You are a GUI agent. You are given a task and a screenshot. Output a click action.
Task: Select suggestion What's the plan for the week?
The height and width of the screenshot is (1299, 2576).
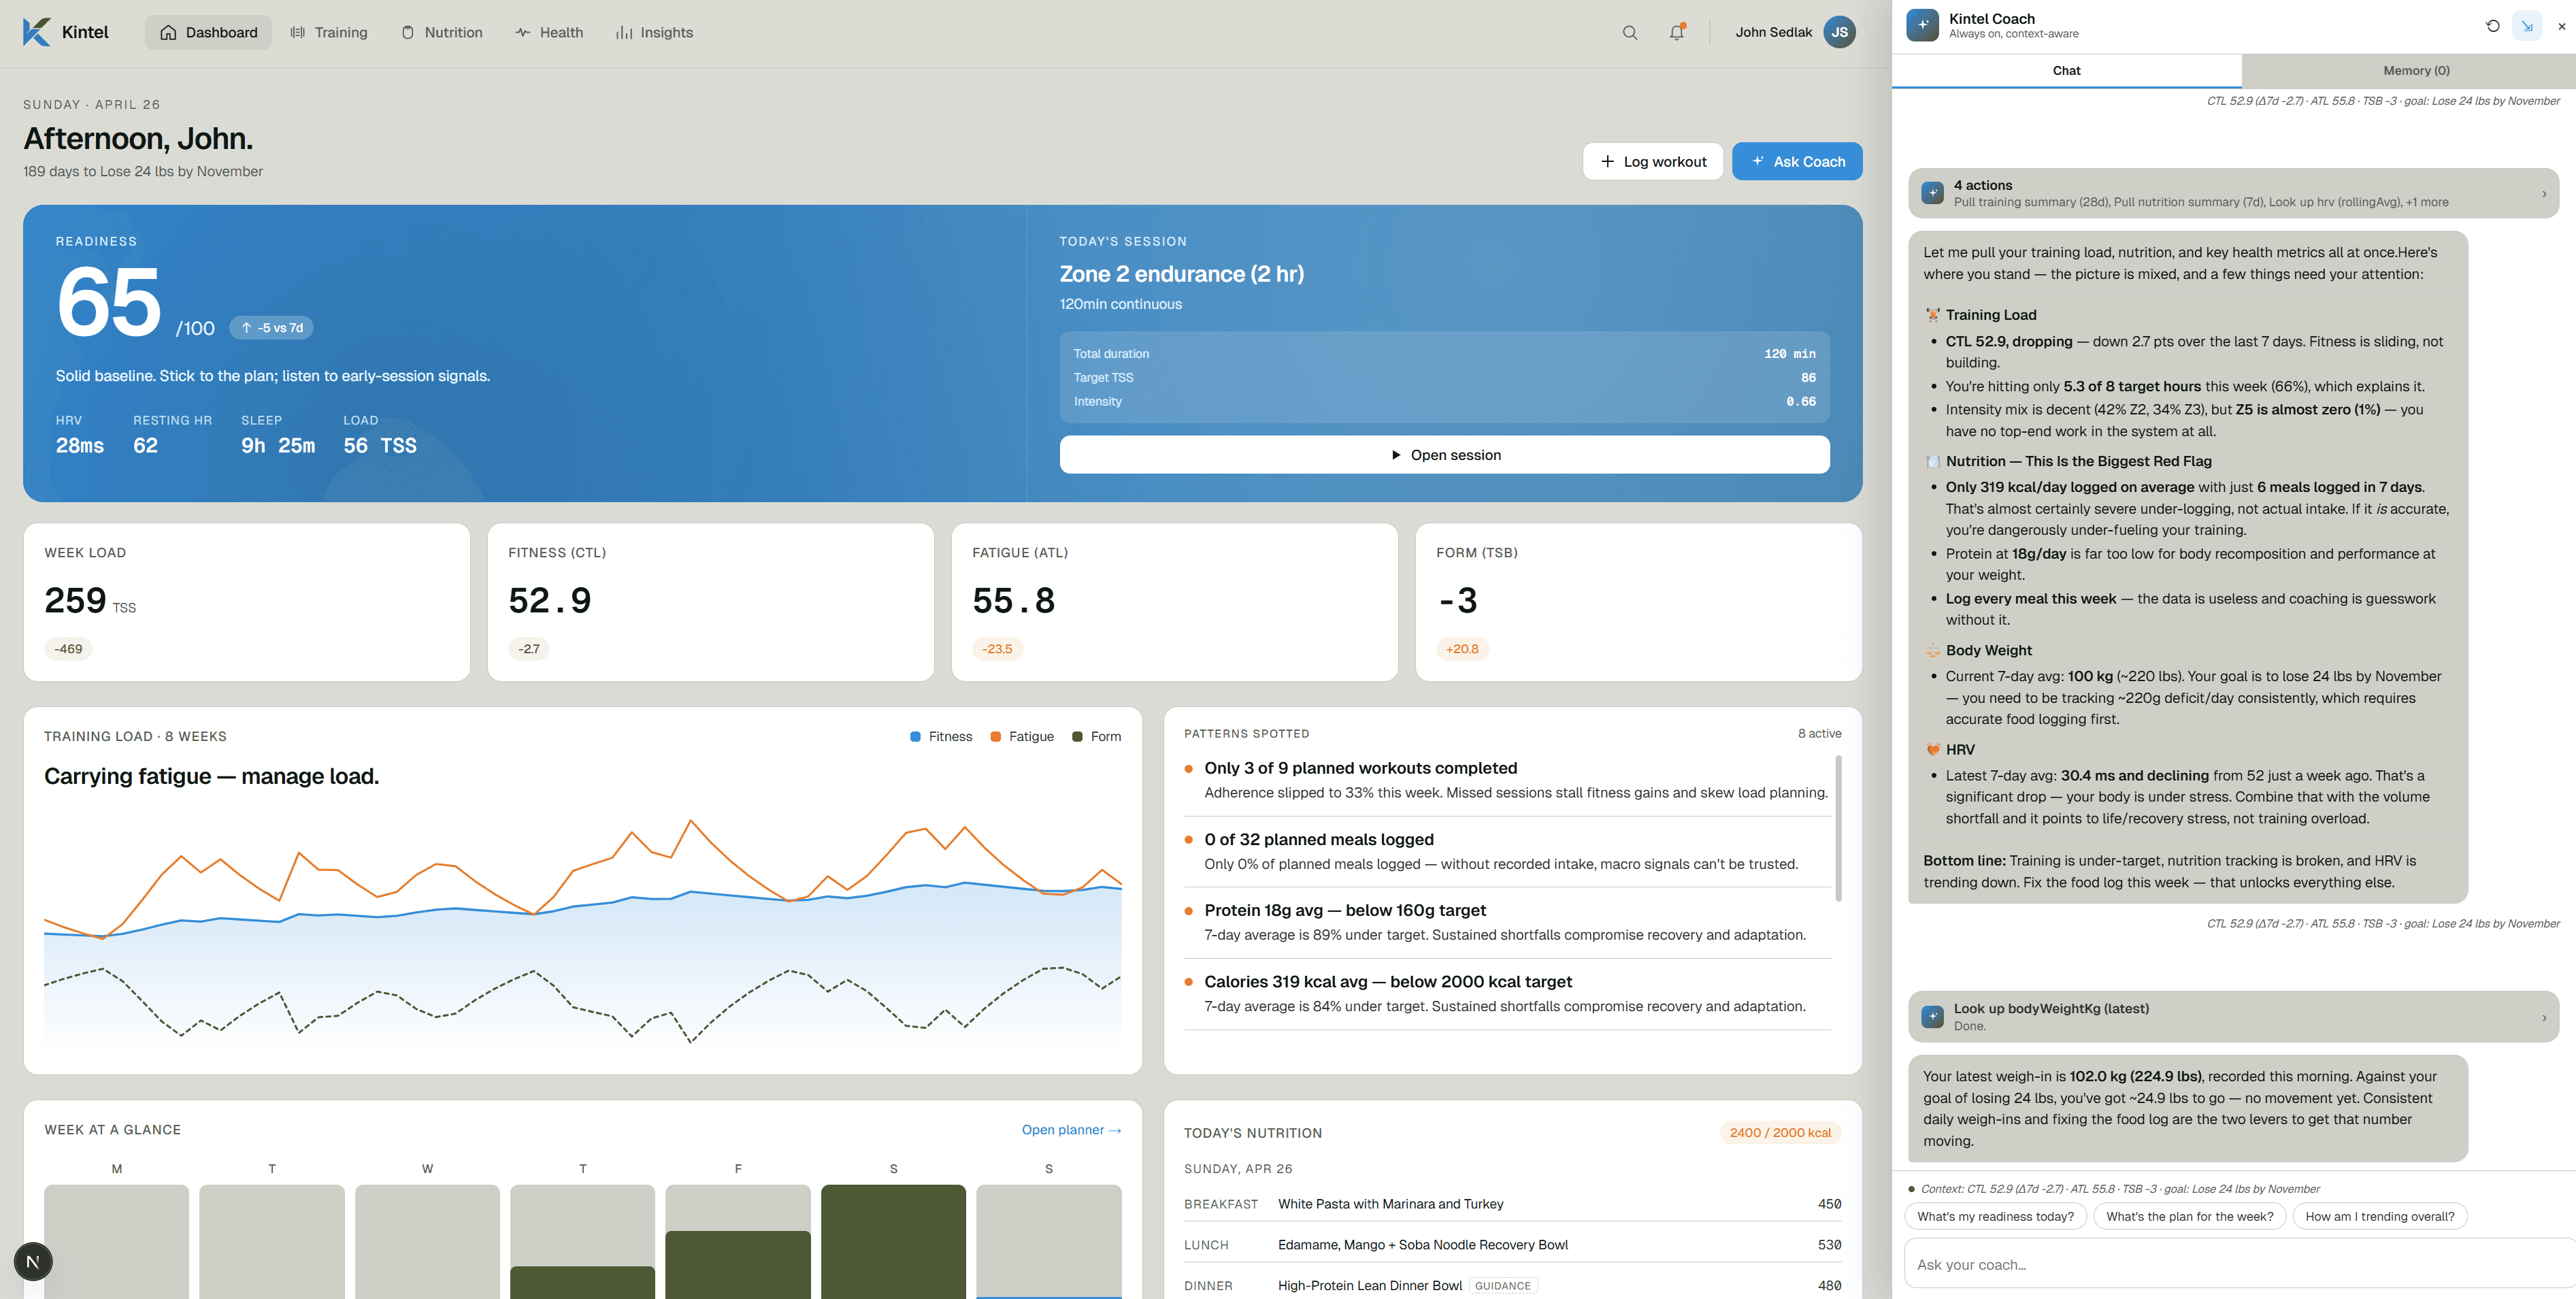point(2189,1216)
